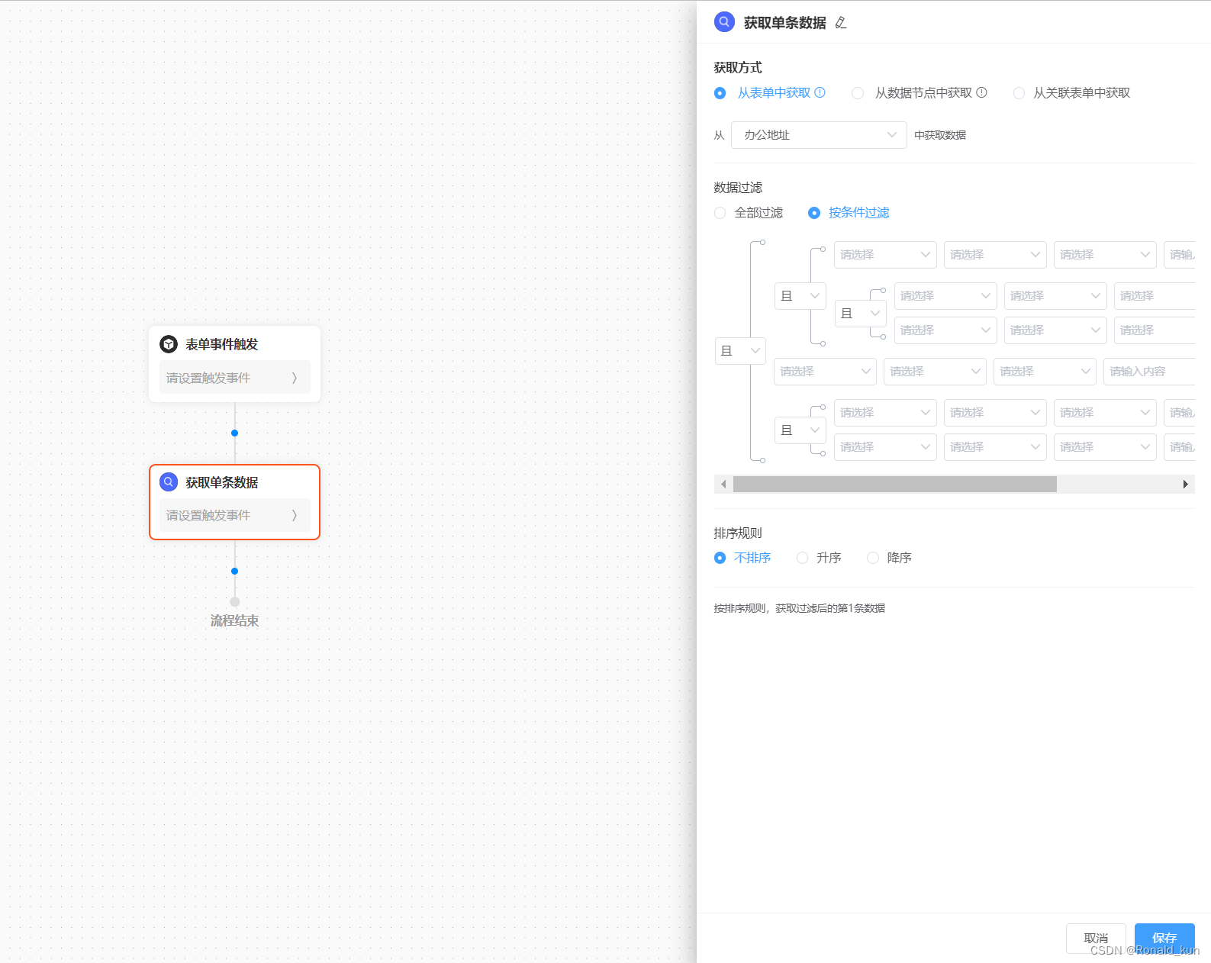This screenshot has height=963, width=1211.
Task: Click the blue add-node dot below 获取单条数据
Action: pos(234,571)
